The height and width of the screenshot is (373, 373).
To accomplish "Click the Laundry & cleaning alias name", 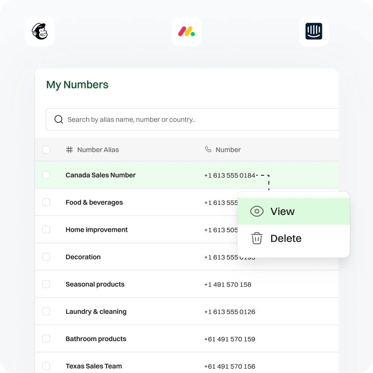I will pos(96,312).
